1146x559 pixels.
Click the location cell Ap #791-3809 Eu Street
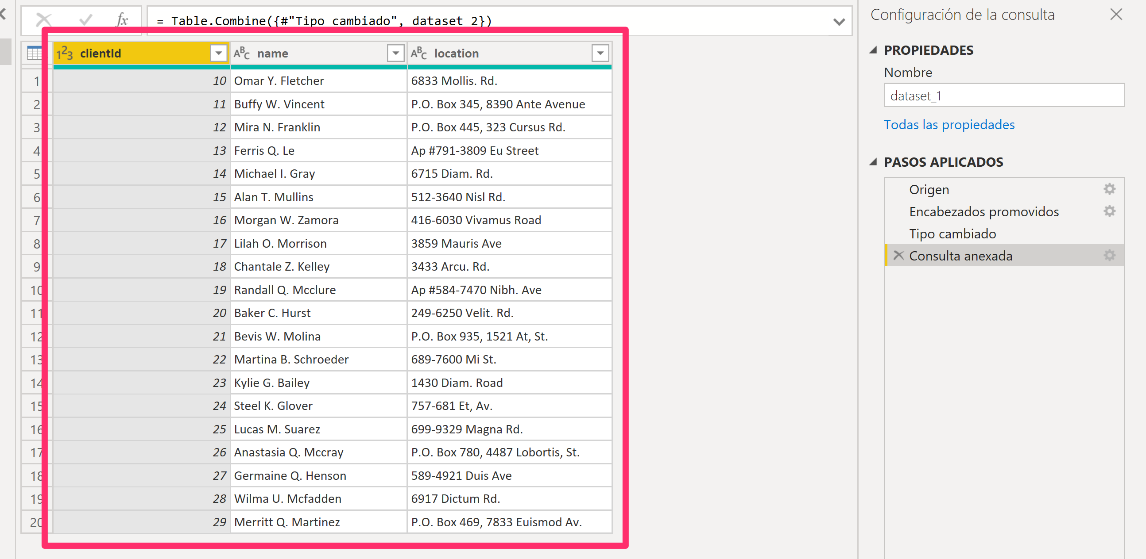click(509, 151)
